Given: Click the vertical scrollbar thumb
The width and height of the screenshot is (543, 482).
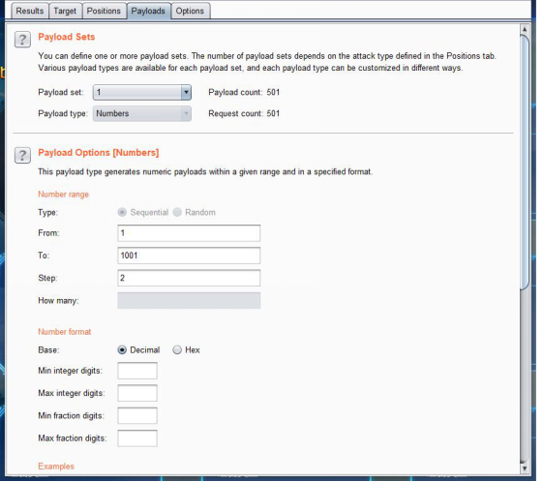Looking at the screenshot, I should point(525,161).
